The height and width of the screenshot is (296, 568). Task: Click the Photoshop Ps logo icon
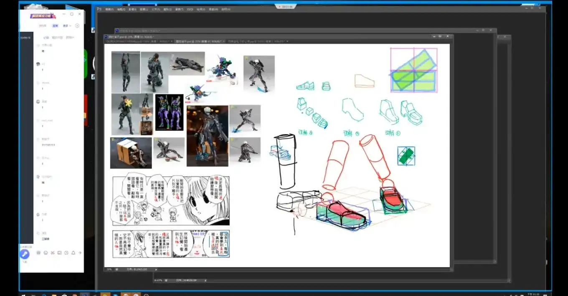99,9
